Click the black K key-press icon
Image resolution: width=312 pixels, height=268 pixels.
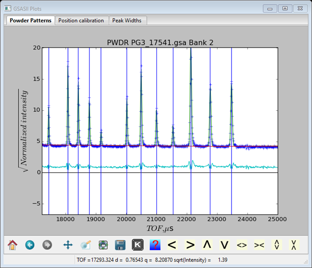(x=137, y=245)
